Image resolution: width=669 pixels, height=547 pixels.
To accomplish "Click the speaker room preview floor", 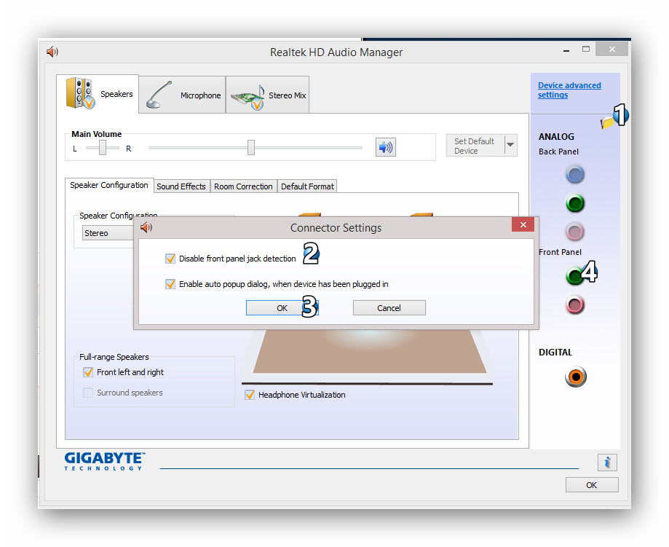I will pos(370,352).
